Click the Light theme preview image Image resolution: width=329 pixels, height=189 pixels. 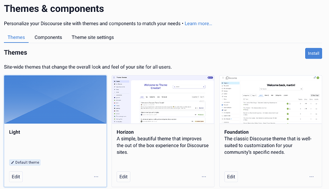coord(55,99)
